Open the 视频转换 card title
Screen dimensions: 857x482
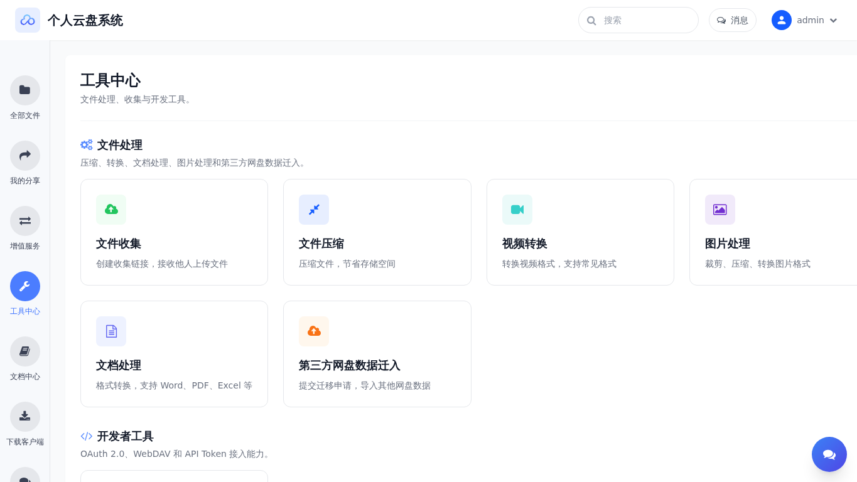(525, 244)
